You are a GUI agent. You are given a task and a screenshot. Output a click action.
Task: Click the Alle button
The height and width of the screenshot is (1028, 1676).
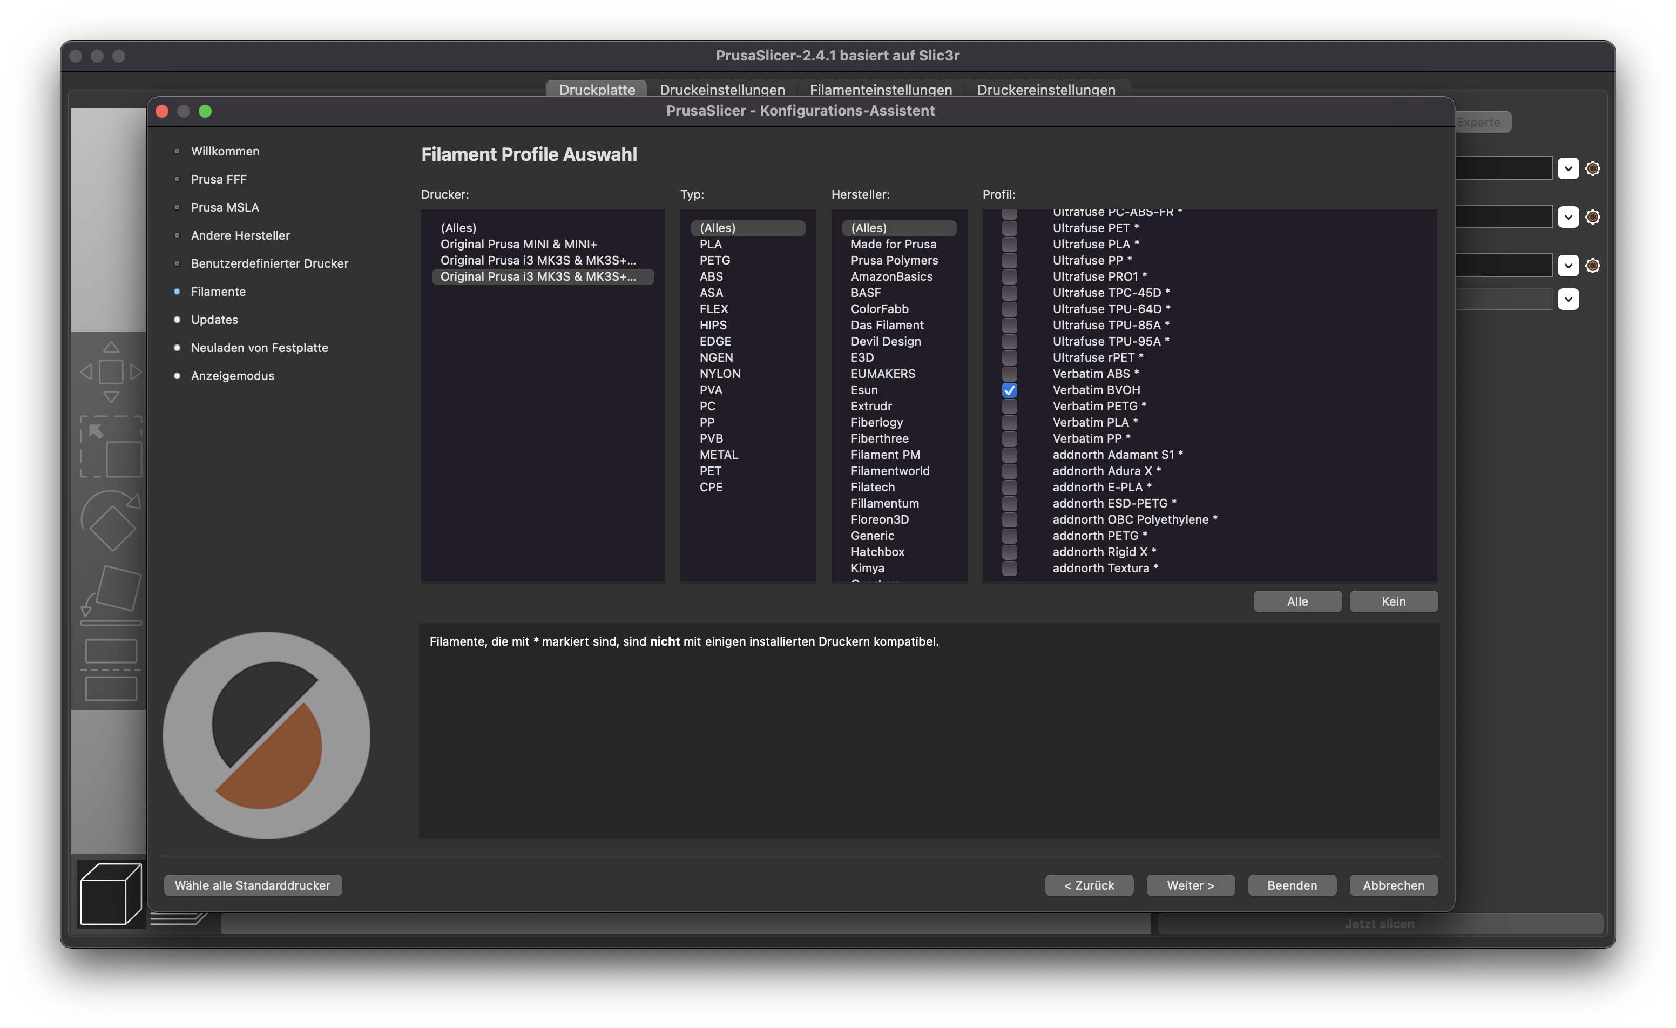1297,601
